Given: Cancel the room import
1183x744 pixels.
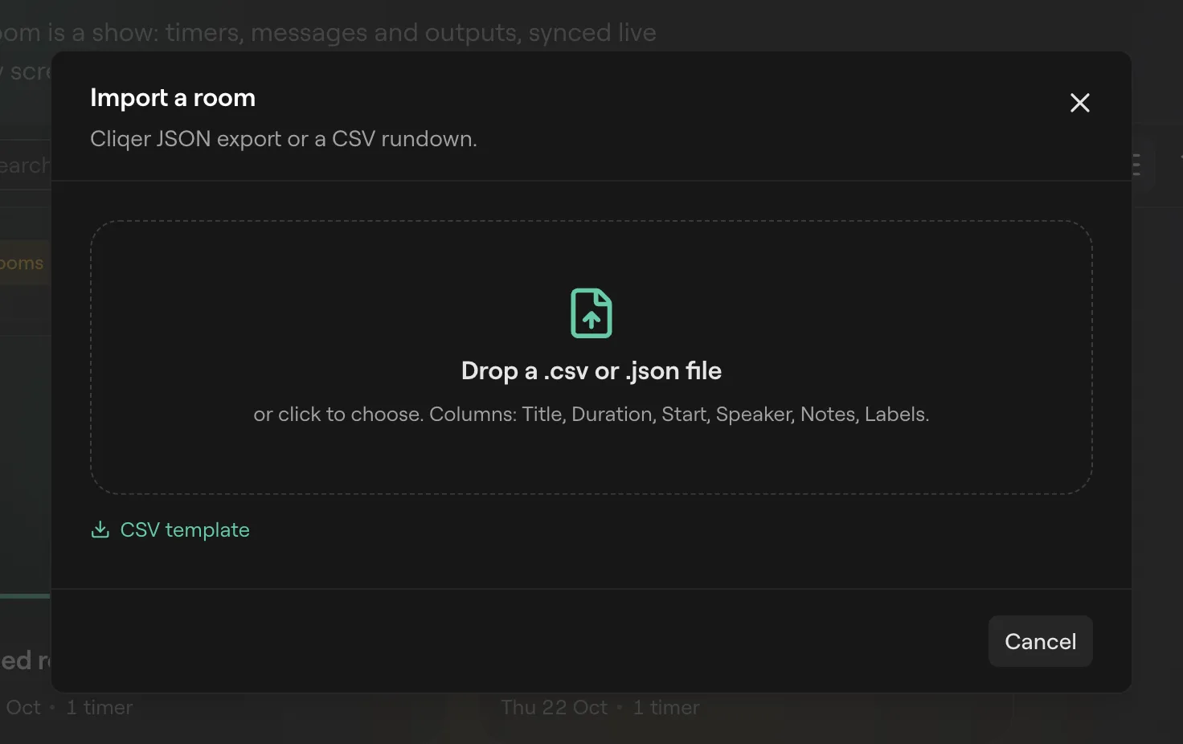Looking at the screenshot, I should click(x=1040, y=641).
